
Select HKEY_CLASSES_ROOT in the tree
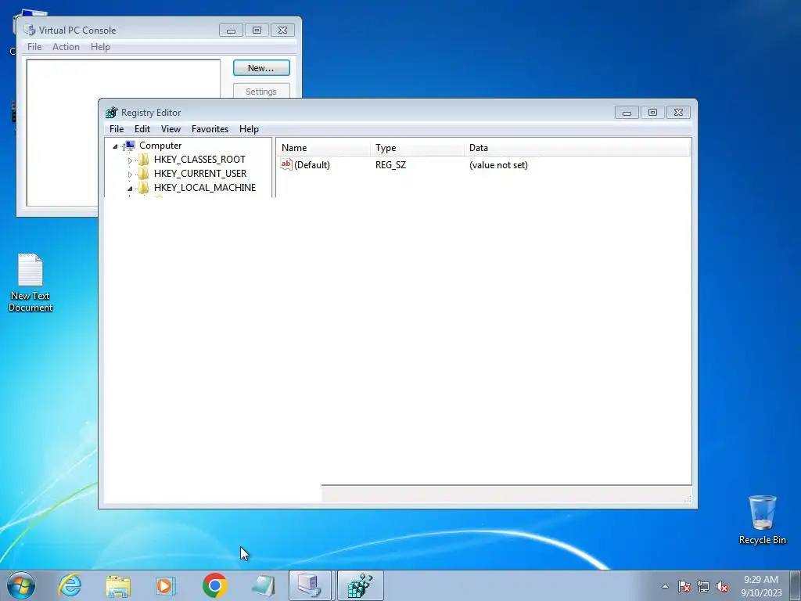coord(199,160)
